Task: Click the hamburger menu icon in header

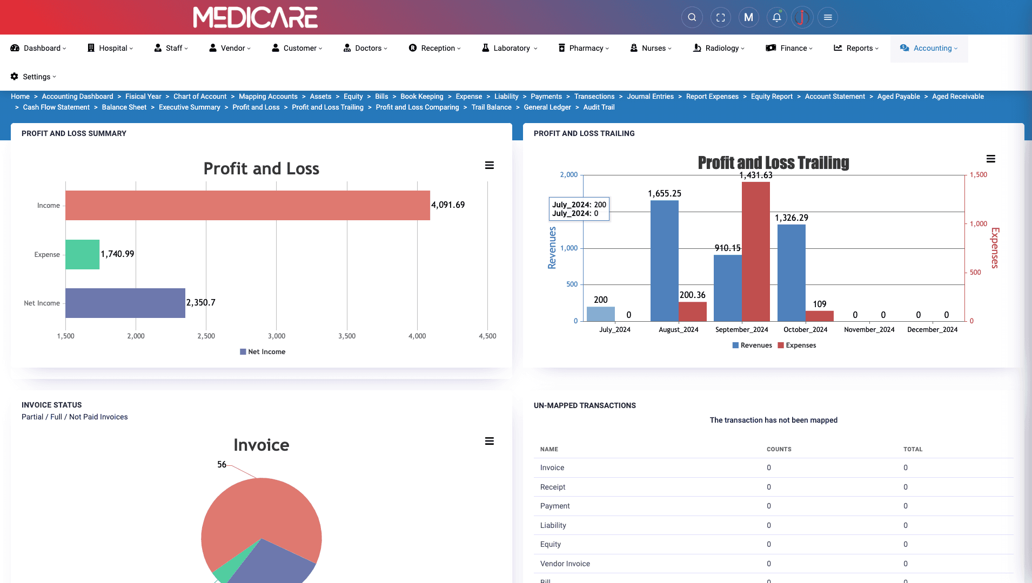Action: click(x=827, y=17)
